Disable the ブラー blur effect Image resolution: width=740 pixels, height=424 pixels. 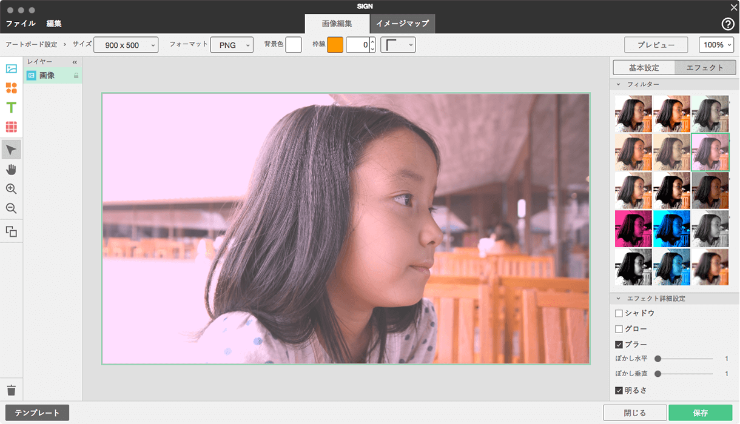(x=619, y=344)
